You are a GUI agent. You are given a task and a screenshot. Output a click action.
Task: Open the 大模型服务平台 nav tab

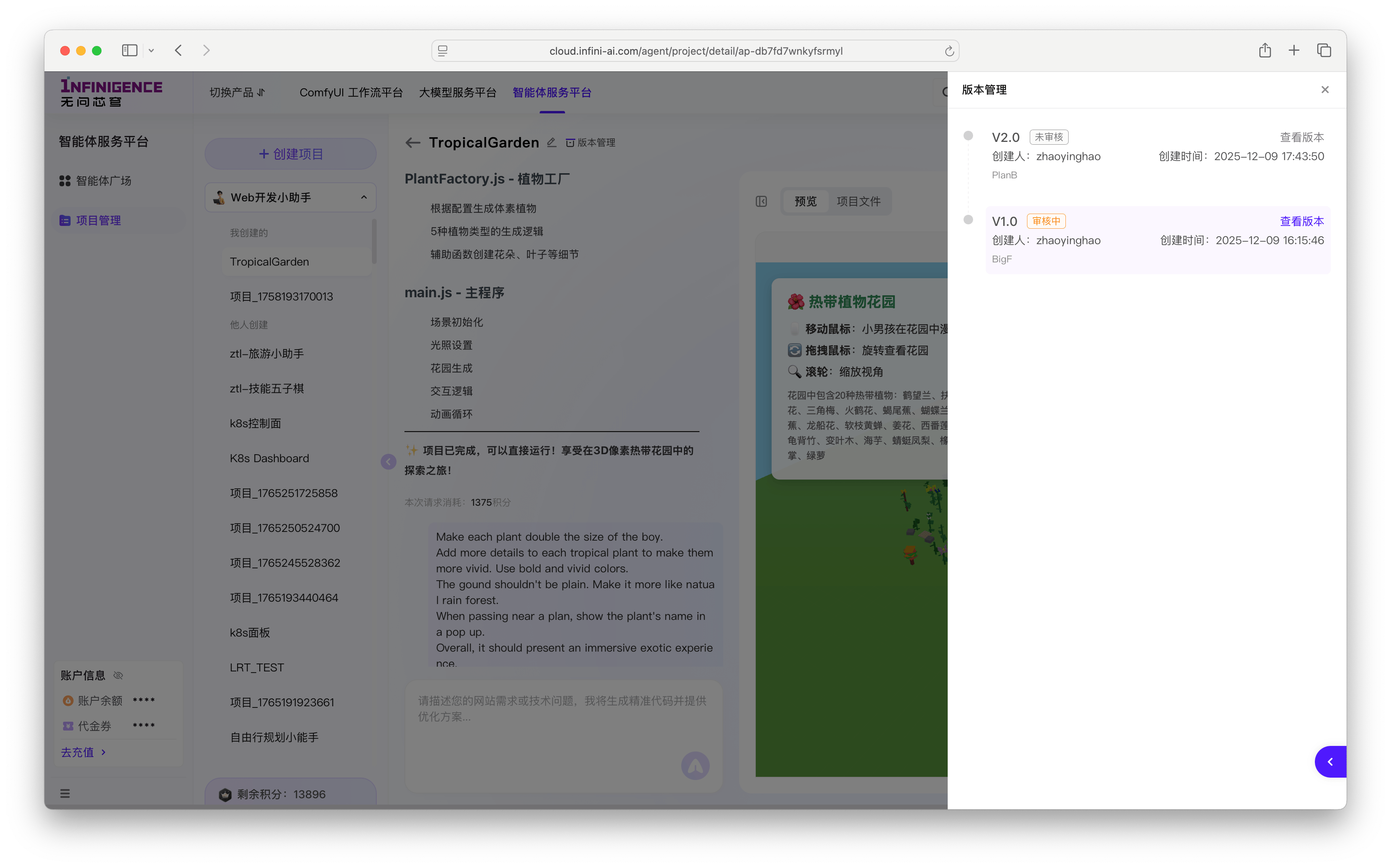click(x=457, y=92)
